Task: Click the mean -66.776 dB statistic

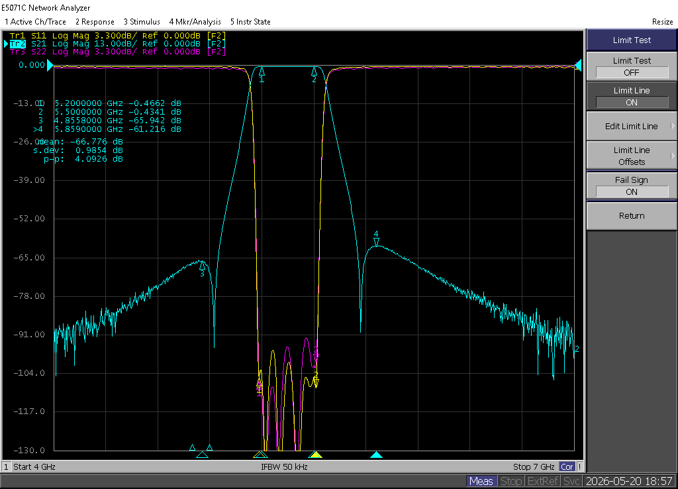Action: pyautogui.click(x=80, y=142)
